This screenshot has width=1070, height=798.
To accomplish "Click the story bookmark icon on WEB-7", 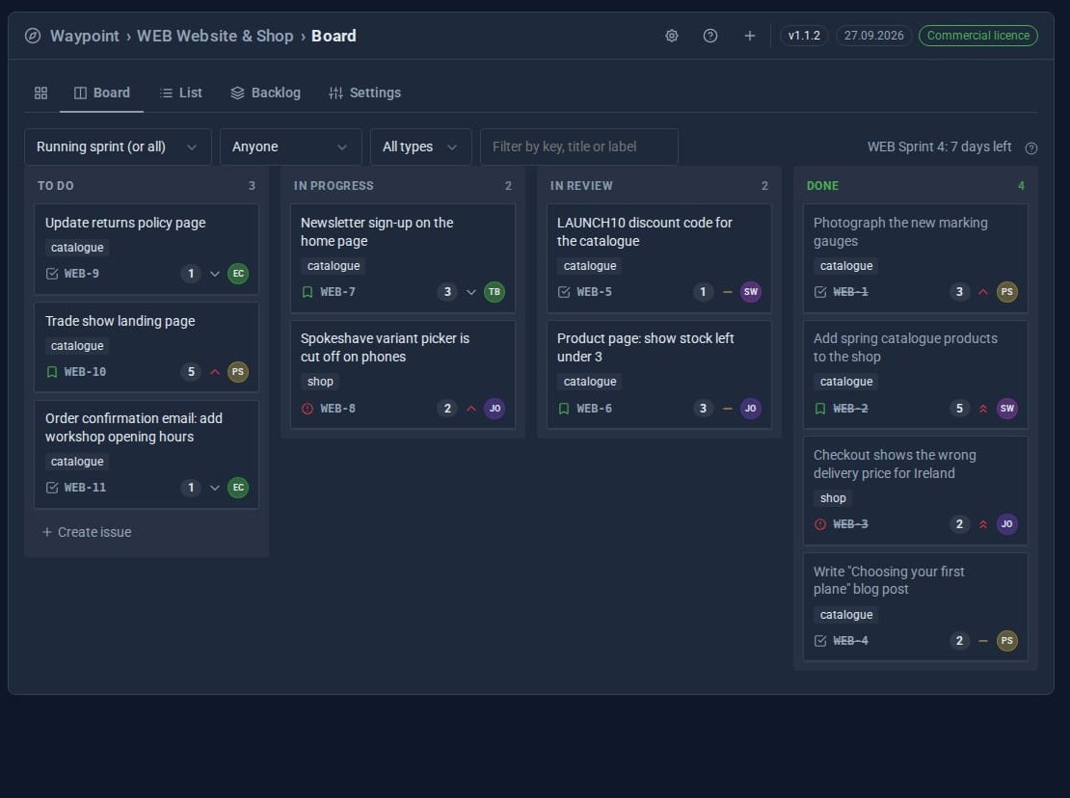I will click(308, 292).
